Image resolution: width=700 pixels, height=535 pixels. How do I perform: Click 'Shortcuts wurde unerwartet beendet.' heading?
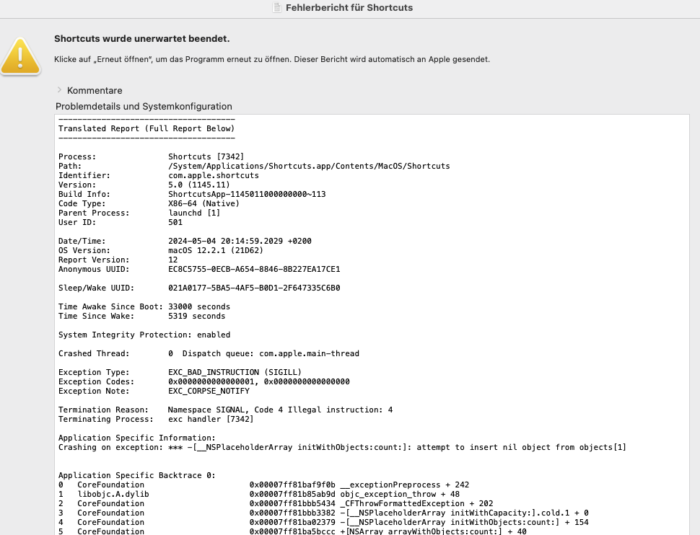142,39
